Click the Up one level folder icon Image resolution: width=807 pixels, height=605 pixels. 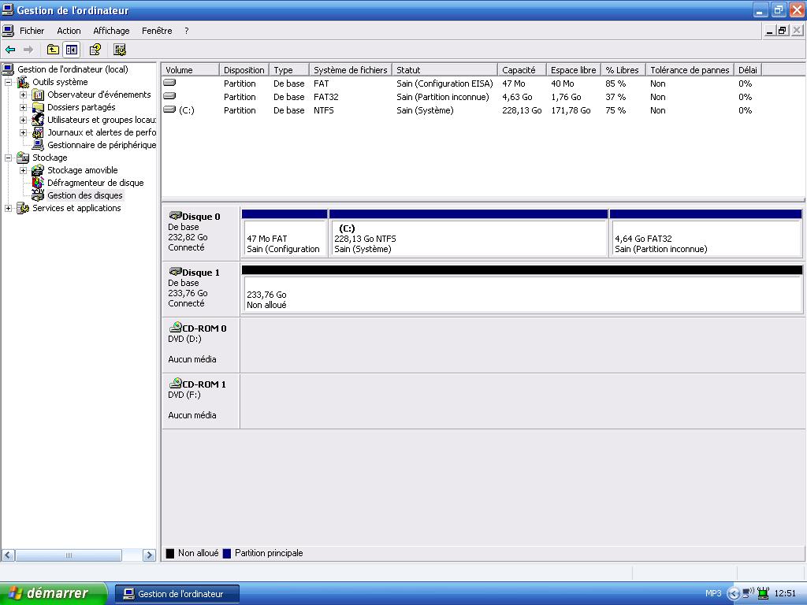click(x=53, y=50)
